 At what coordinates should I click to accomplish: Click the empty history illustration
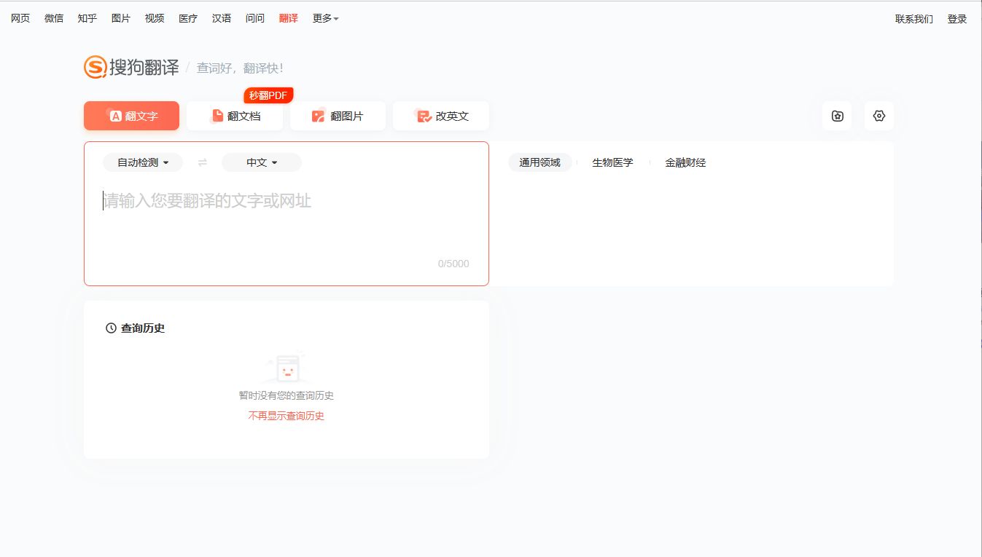pos(286,368)
